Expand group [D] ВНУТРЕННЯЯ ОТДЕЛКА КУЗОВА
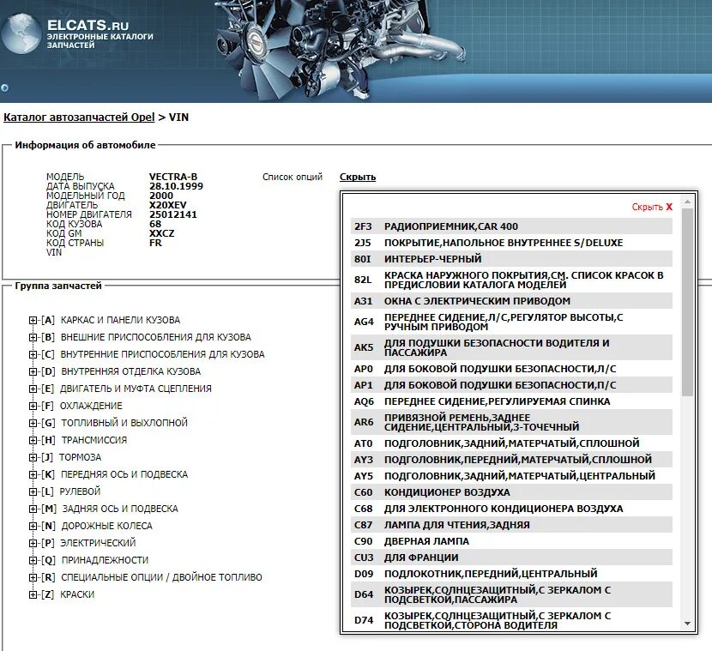 [x=33, y=371]
